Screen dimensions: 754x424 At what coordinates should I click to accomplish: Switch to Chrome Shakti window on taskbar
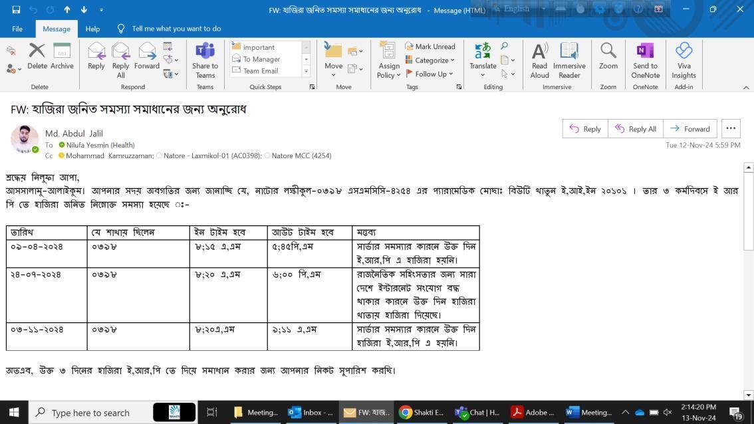[x=422, y=413]
